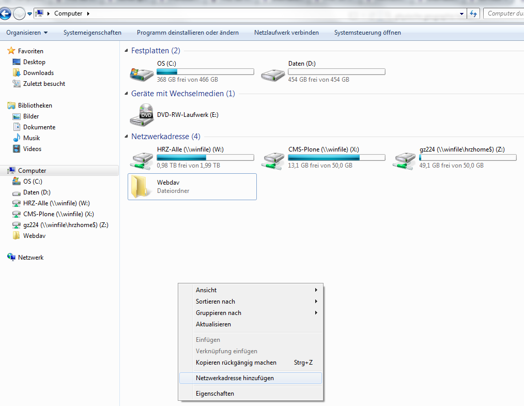This screenshot has width=524, height=406.
Task: Click Programm deinstallieren oder ändern
Action: coord(188,33)
